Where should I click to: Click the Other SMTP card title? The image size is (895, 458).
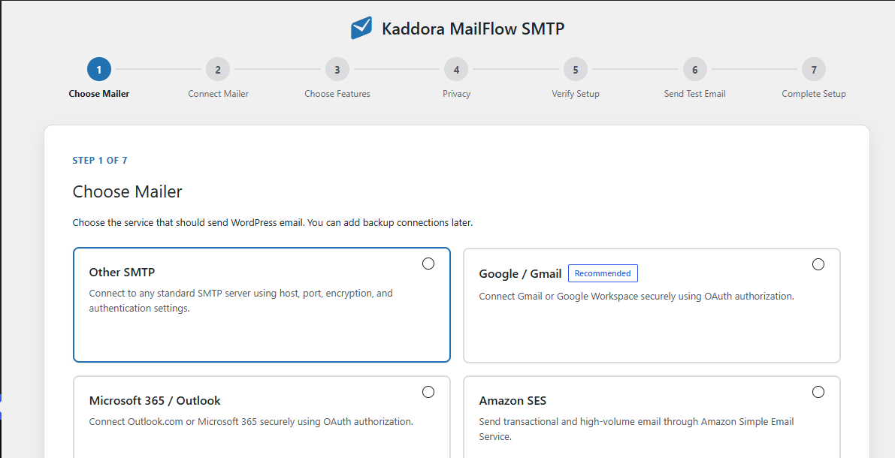pyautogui.click(x=122, y=272)
